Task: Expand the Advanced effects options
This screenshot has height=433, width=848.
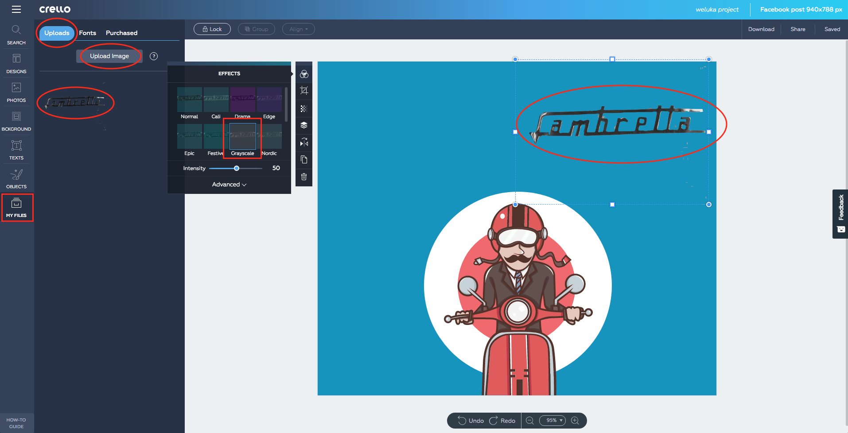Action: point(229,185)
